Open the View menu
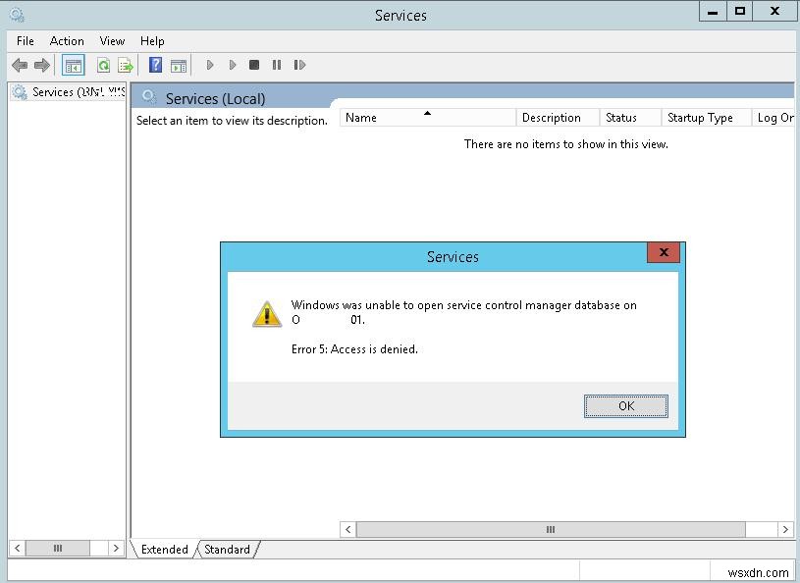Image resolution: width=800 pixels, height=583 pixels. pyautogui.click(x=112, y=41)
